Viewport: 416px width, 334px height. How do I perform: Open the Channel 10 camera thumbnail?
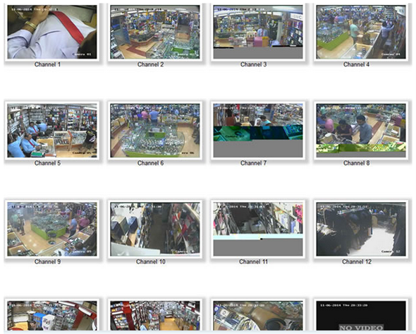pos(155,229)
